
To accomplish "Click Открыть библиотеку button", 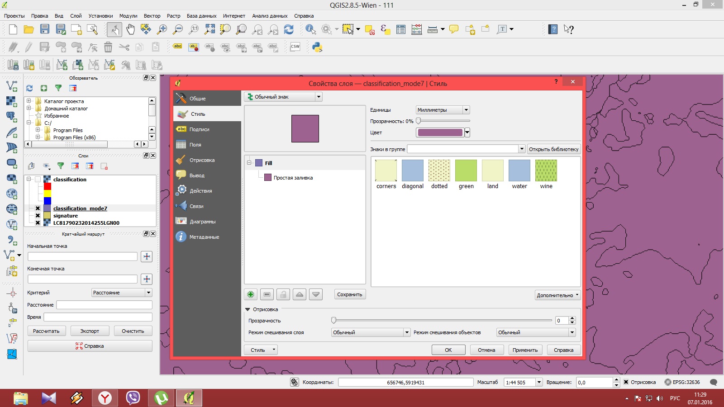I will click(554, 149).
